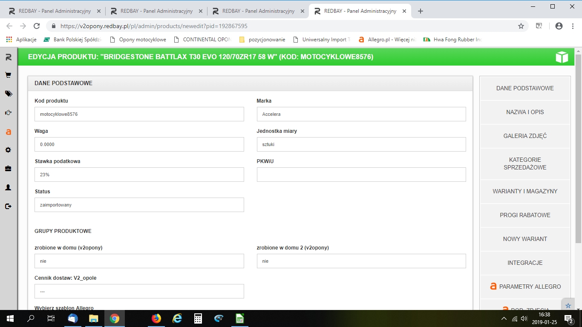Click the Kod produktu input field
Screen dimensions: 582x327
point(139,114)
